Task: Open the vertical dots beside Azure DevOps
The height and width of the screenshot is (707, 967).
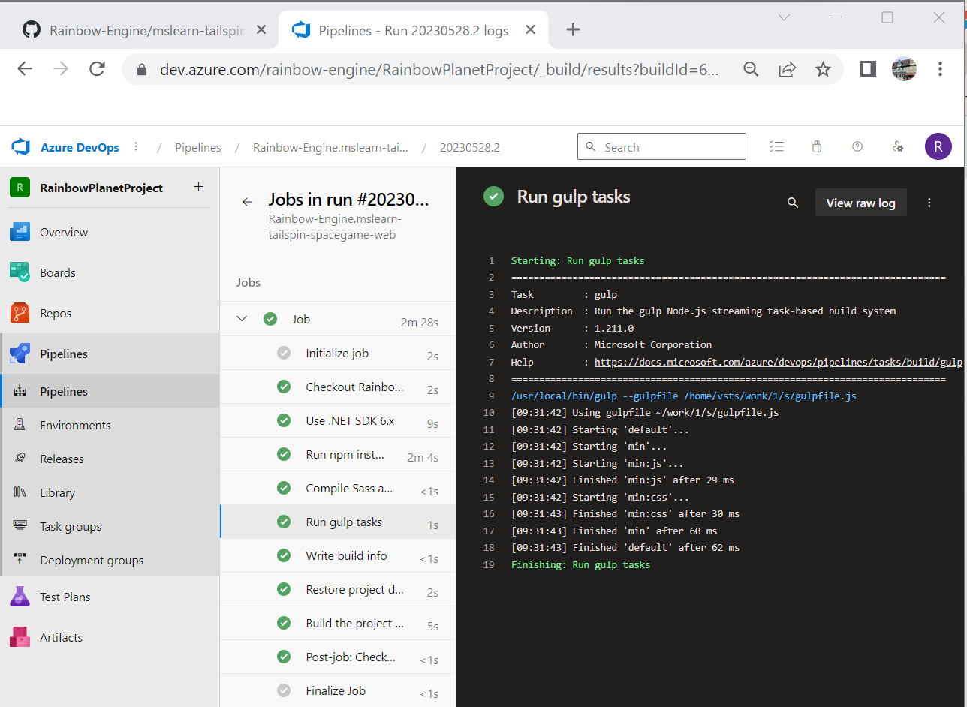Action: (x=136, y=147)
